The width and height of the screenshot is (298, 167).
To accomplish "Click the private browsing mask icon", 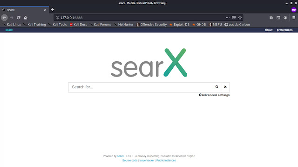I will pos(294,10).
